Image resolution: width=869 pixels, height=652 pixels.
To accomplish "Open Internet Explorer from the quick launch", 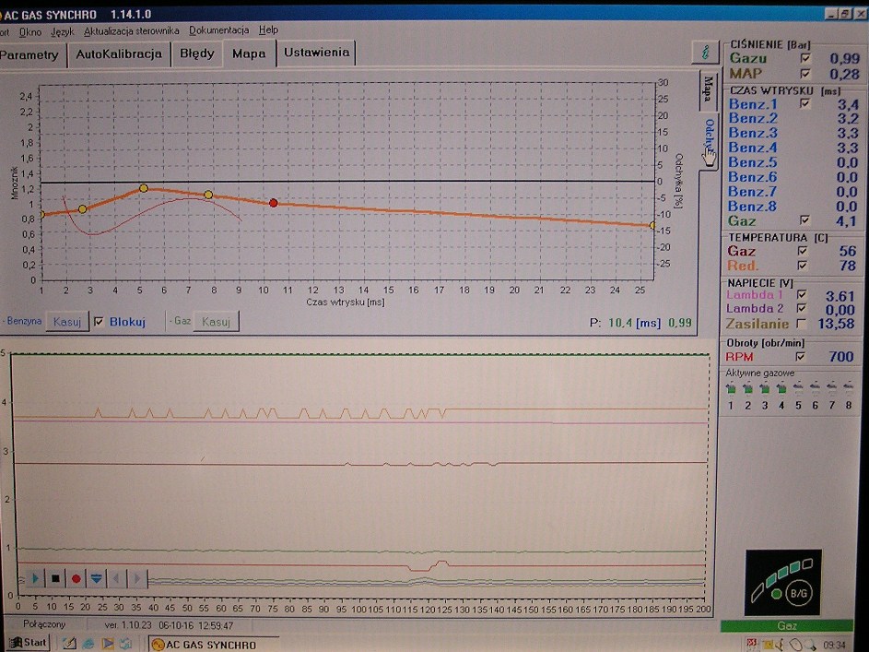I will click(88, 643).
